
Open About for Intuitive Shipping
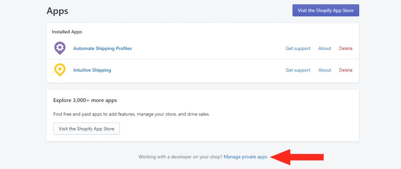pyautogui.click(x=325, y=70)
